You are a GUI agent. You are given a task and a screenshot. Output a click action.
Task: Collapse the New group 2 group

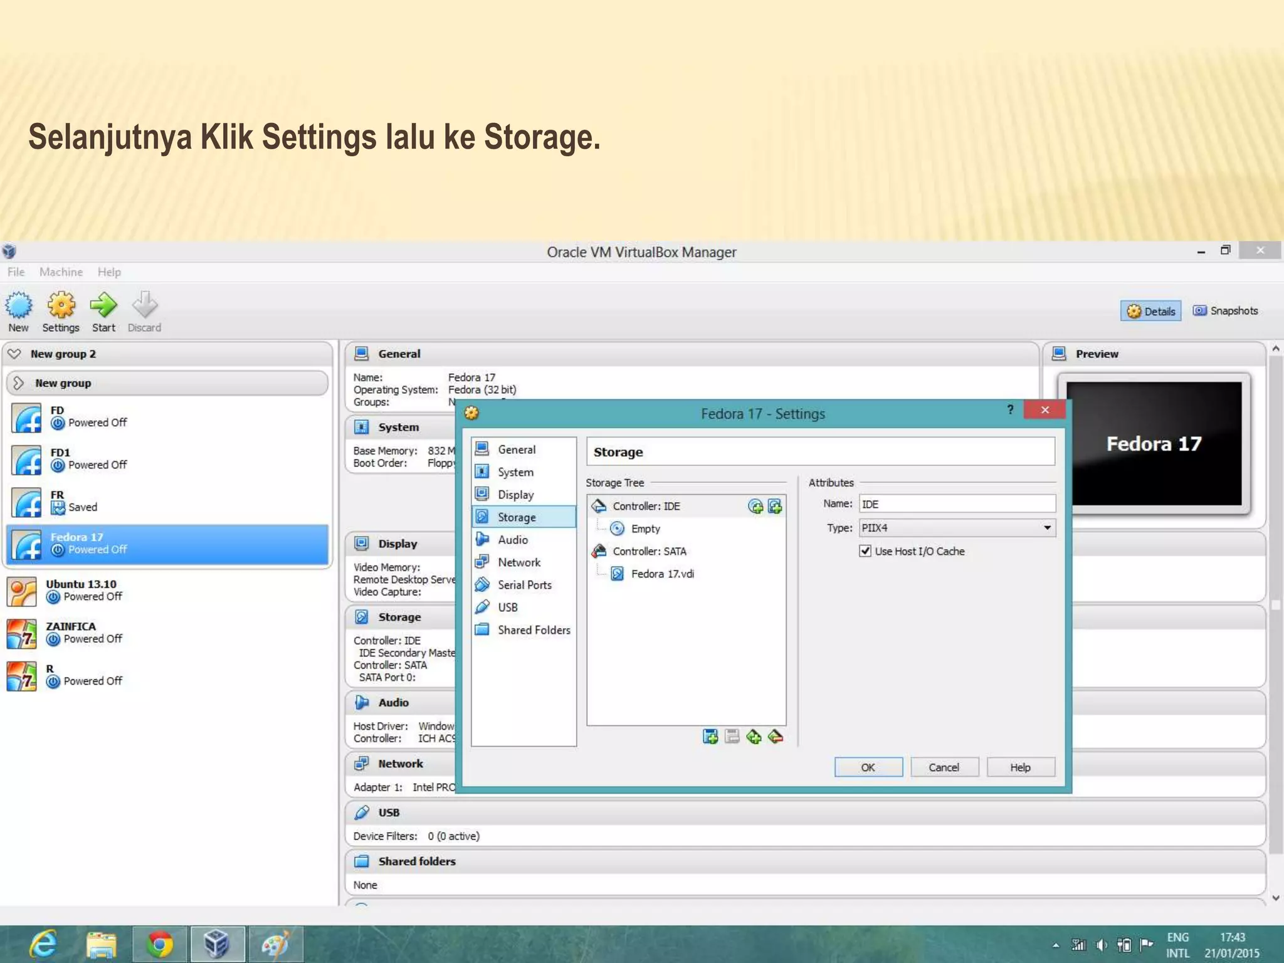point(14,354)
